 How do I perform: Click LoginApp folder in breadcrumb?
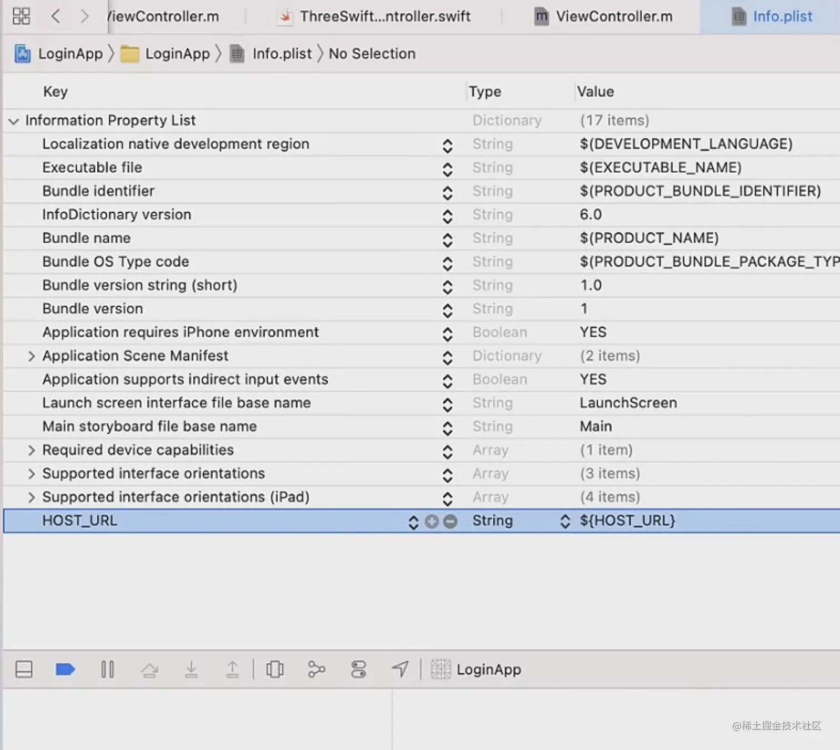166,54
